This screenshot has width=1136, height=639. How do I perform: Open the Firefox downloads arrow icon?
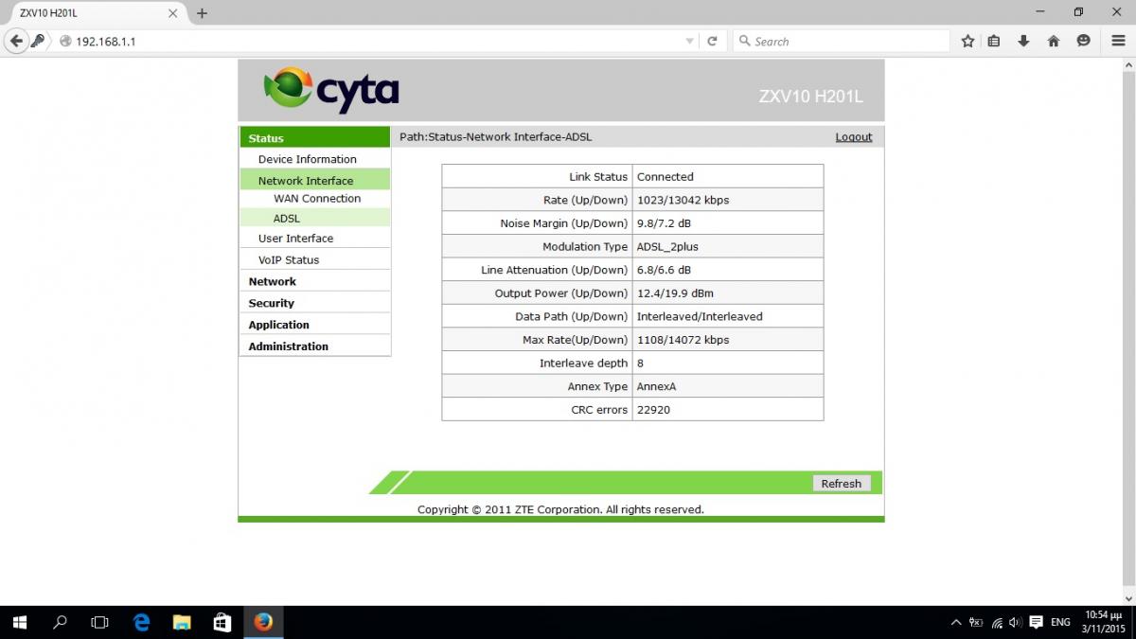tap(1023, 41)
